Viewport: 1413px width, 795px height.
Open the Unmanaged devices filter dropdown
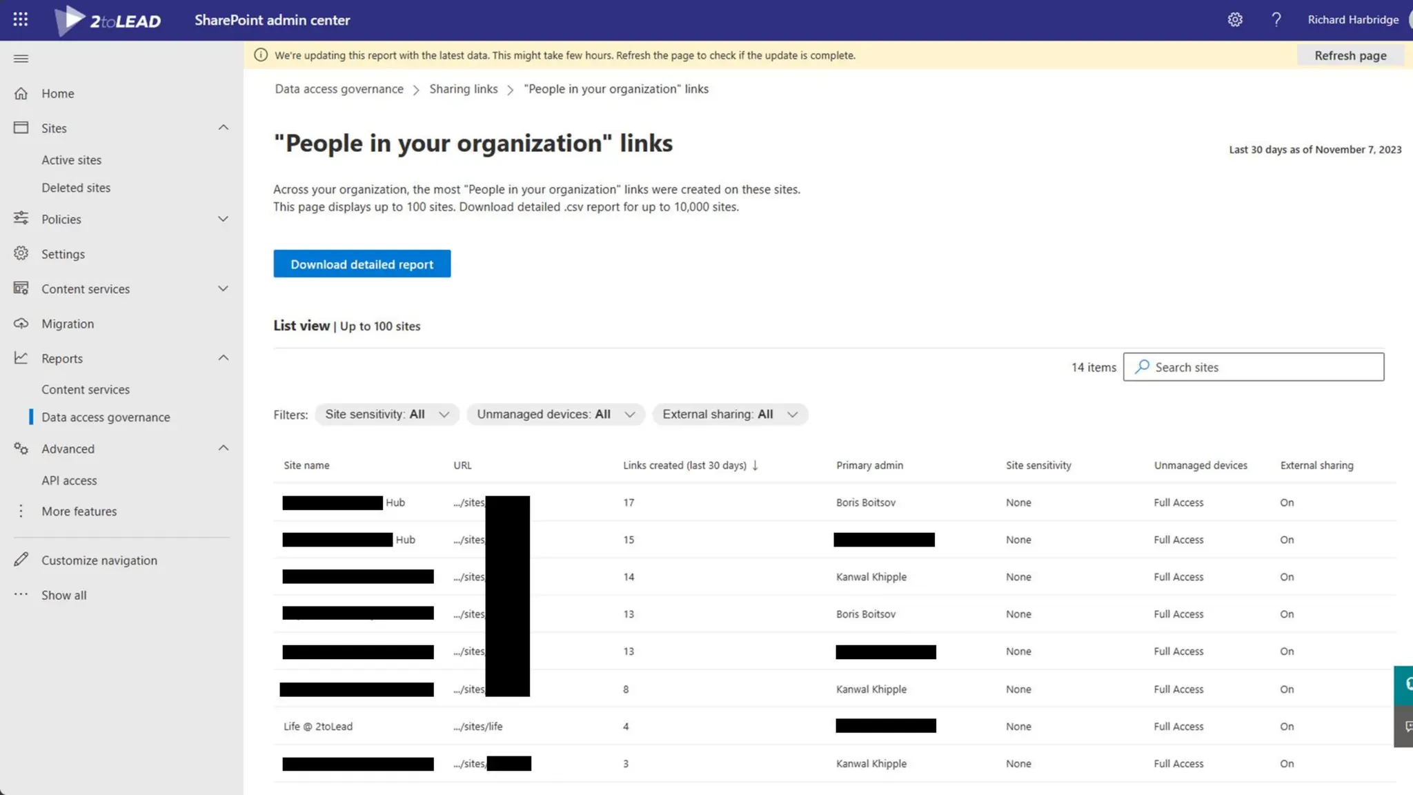555,414
